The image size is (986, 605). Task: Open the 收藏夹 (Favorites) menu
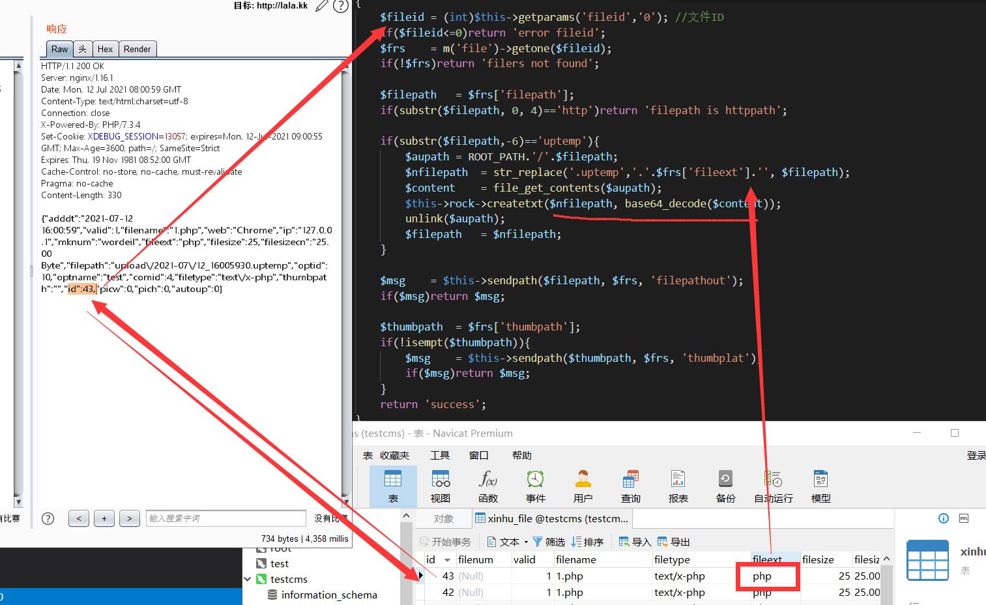395,455
